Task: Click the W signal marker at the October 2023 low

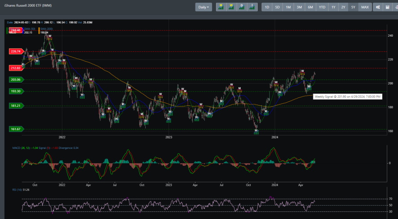Action: pos(256,131)
